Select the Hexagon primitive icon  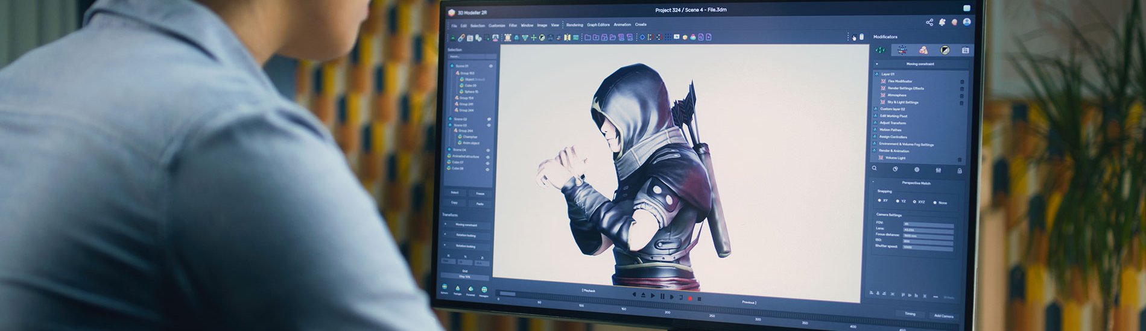coord(484,289)
